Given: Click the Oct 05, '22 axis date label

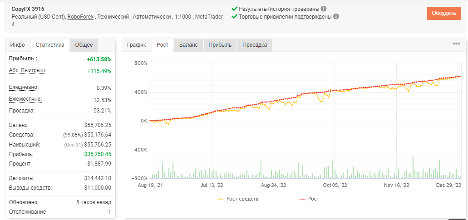Looking at the screenshot, I should coord(335,186).
